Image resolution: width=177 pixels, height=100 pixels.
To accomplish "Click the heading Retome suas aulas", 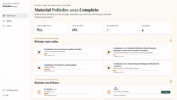I will [x=46, y=41].
